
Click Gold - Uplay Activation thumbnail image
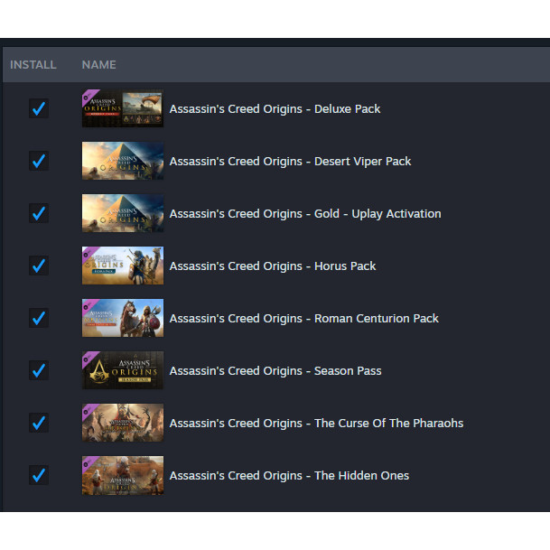(x=123, y=213)
